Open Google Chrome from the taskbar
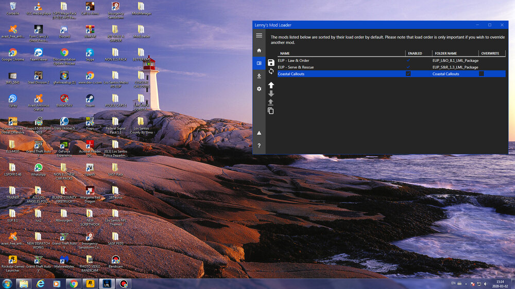This screenshot has width=515, height=289. 74,283
